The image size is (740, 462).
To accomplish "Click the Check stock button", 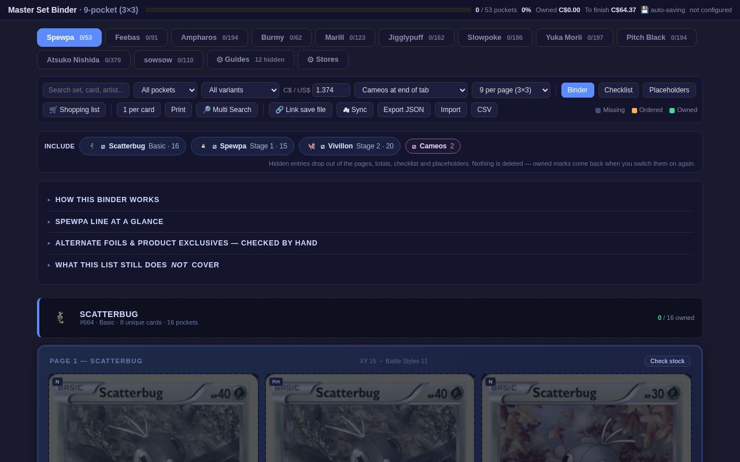I will tap(667, 361).
